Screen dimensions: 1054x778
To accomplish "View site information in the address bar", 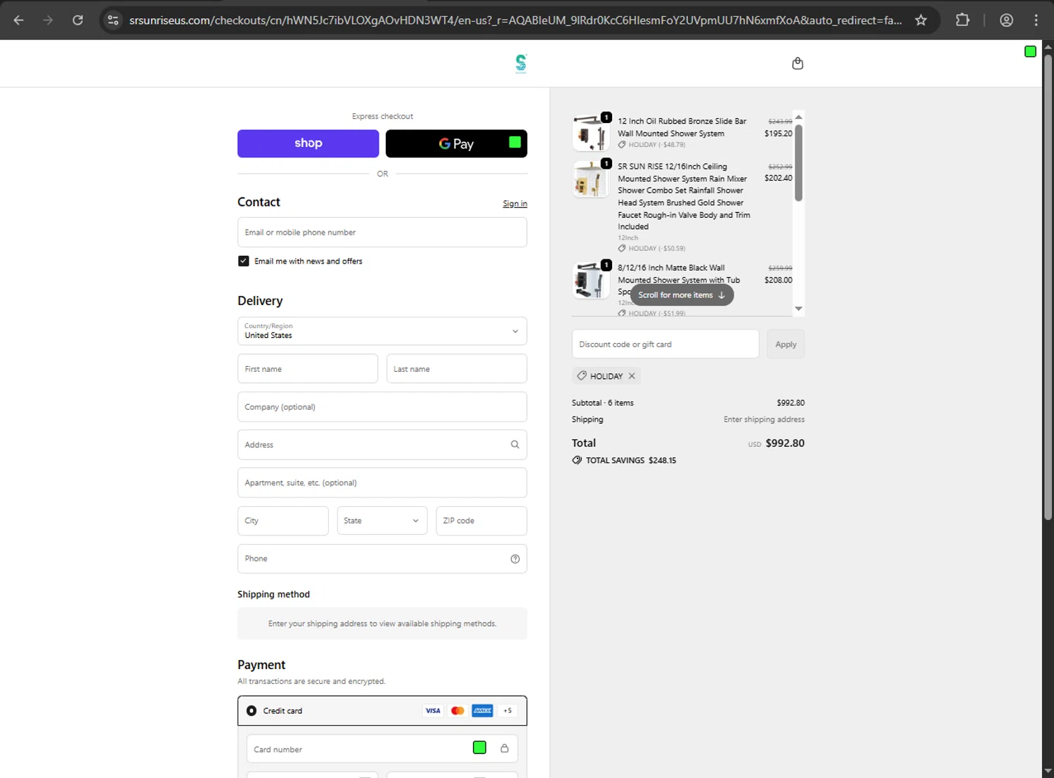I will tap(113, 20).
